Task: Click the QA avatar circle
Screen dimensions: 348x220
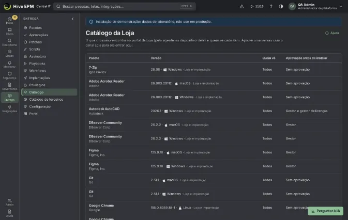Action: tap(292, 6)
